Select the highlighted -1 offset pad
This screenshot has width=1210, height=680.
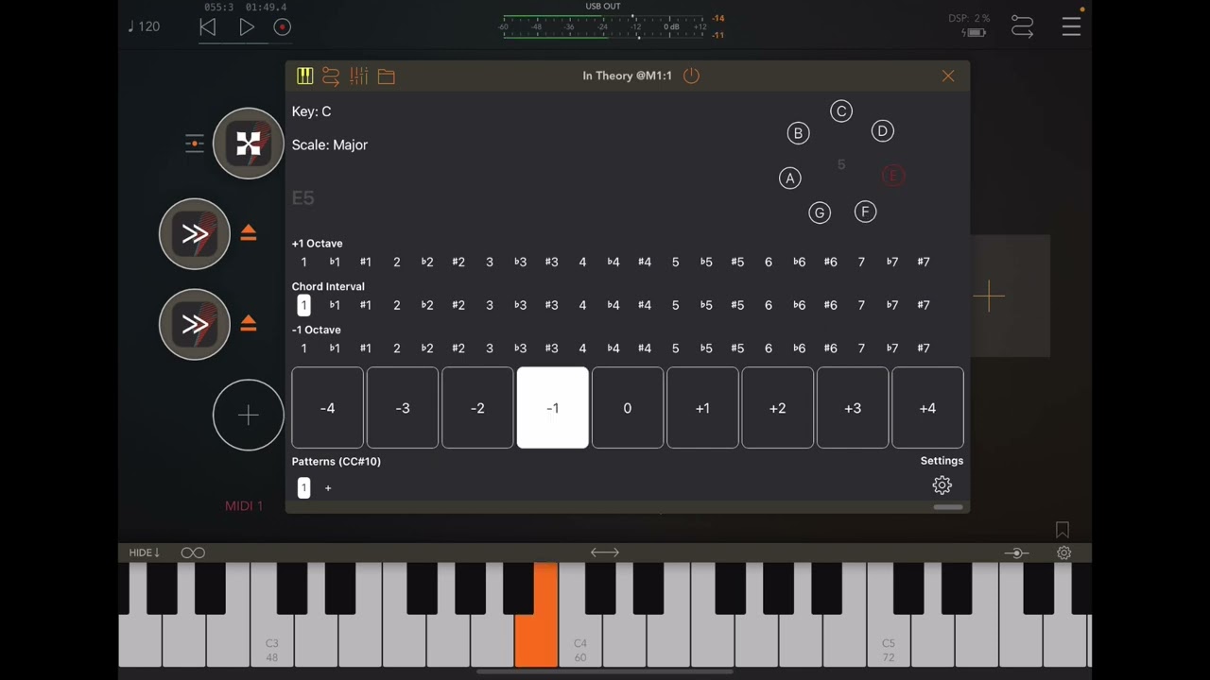pos(553,408)
